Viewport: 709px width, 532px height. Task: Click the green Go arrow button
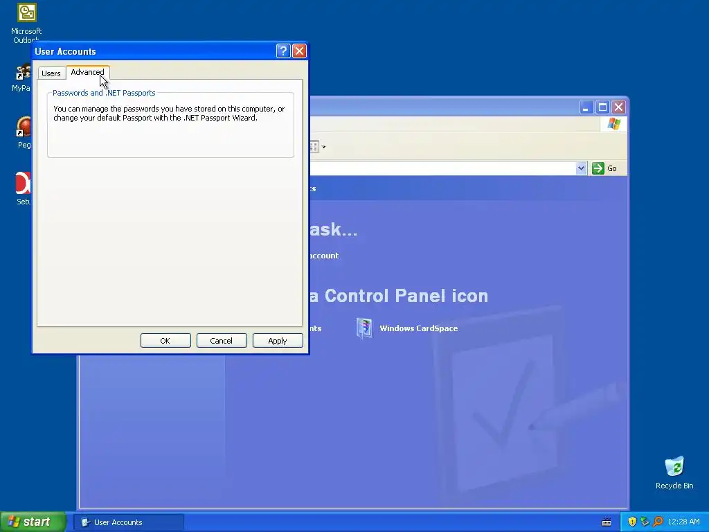pyautogui.click(x=598, y=168)
